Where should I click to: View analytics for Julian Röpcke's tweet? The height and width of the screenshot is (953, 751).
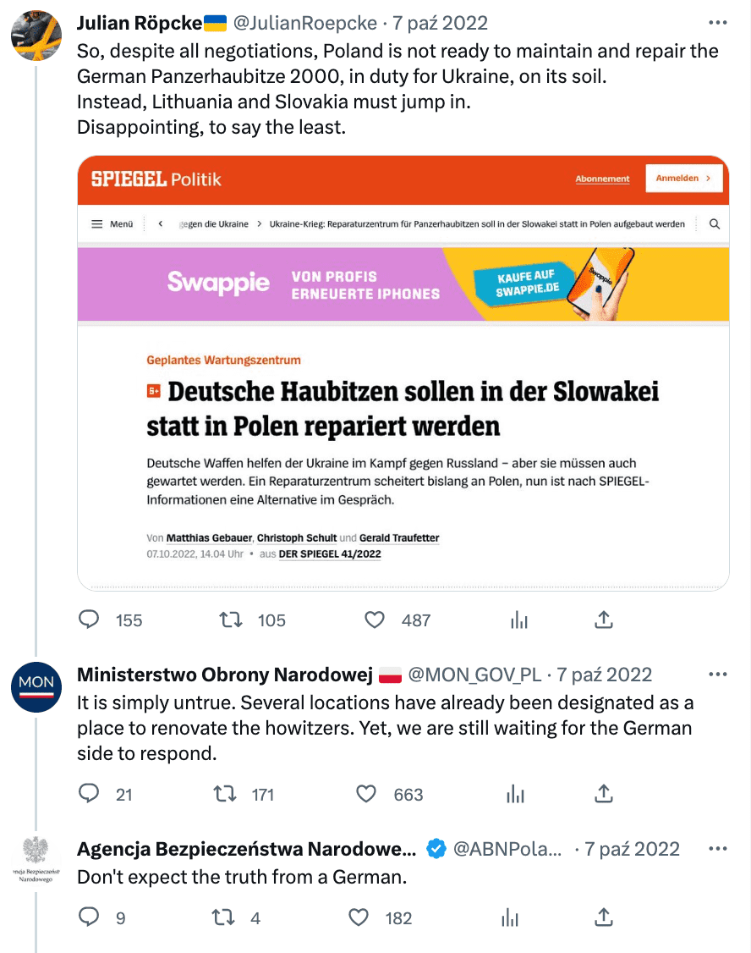pyautogui.click(x=518, y=620)
